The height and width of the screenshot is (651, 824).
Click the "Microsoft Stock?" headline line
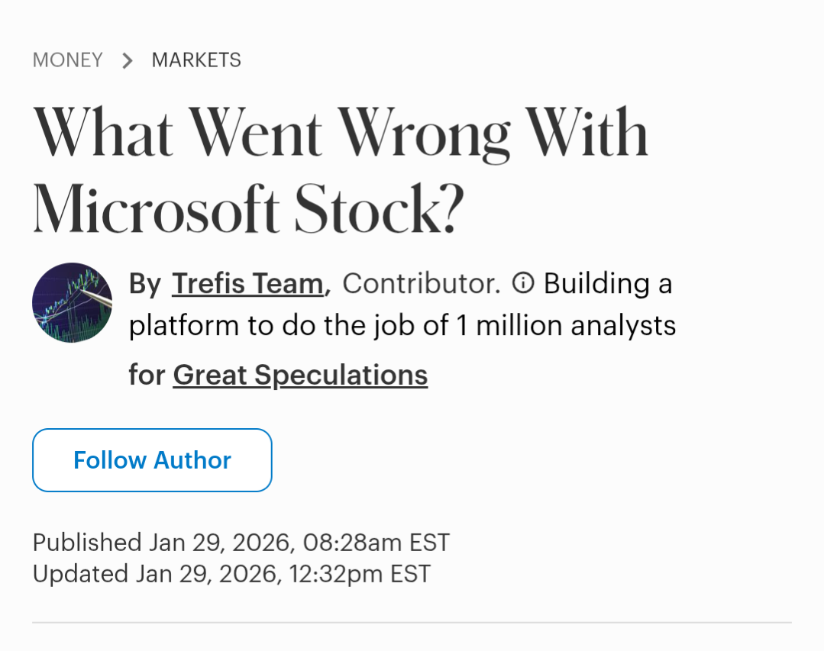[x=248, y=208]
